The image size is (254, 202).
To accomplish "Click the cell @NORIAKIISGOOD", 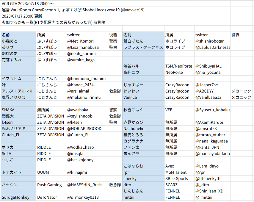I will point(87,129).
